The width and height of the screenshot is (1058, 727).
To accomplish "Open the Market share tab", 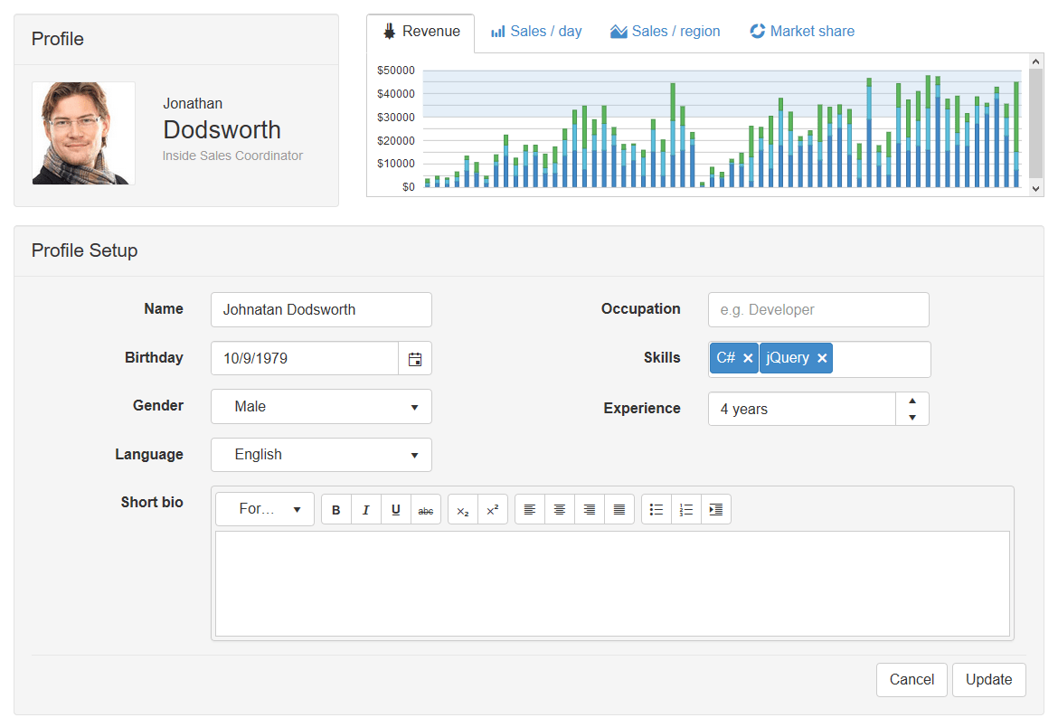I will [802, 32].
